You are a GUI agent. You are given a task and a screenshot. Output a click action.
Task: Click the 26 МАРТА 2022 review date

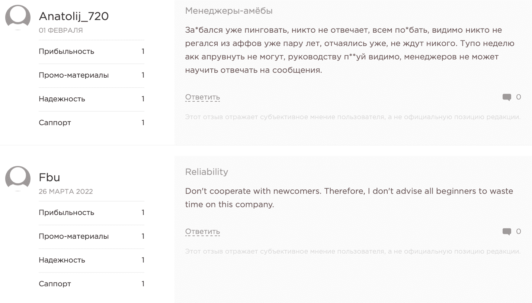(66, 192)
